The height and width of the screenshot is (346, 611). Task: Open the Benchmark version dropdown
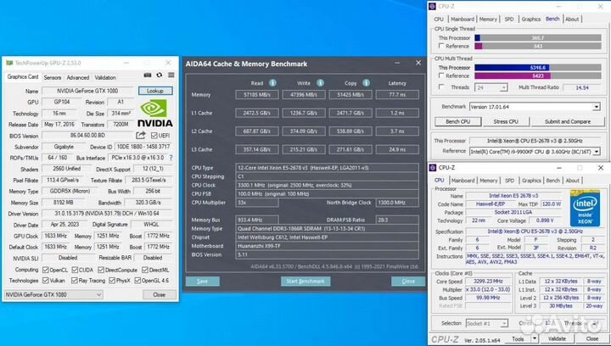pyautogui.click(x=535, y=107)
